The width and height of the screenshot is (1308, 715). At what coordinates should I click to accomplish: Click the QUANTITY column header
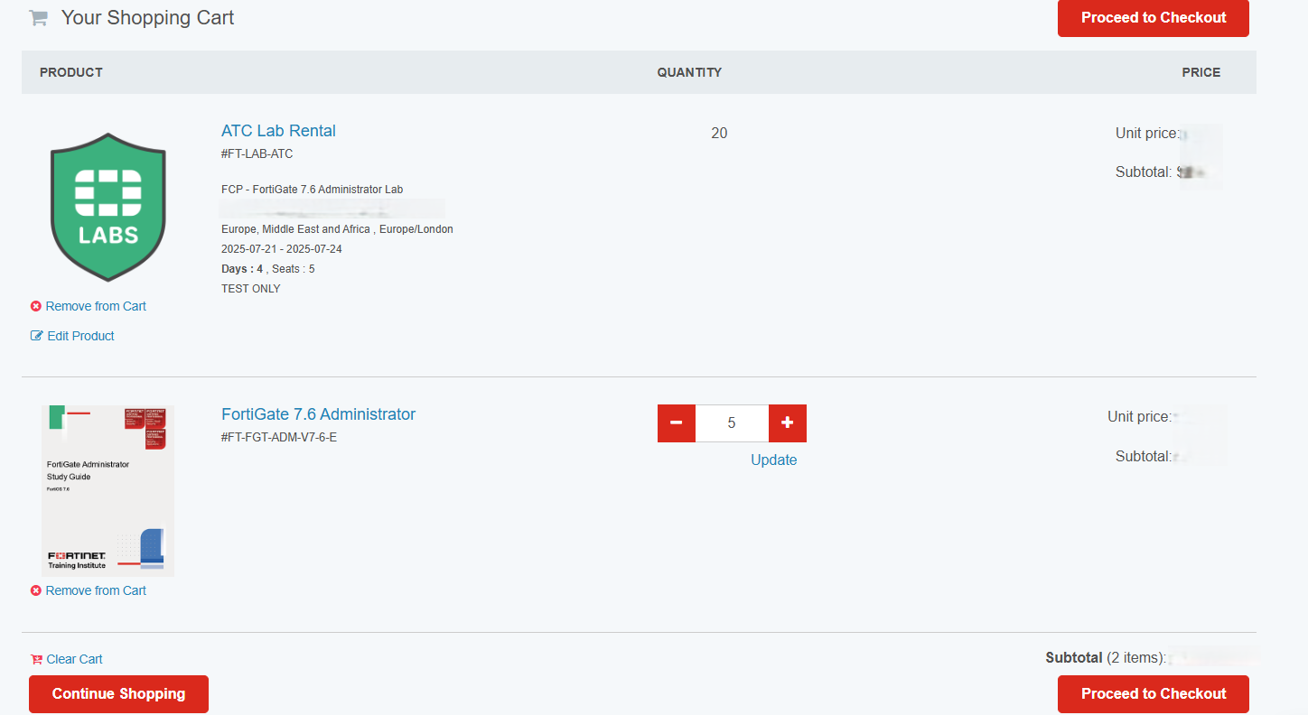click(x=689, y=72)
